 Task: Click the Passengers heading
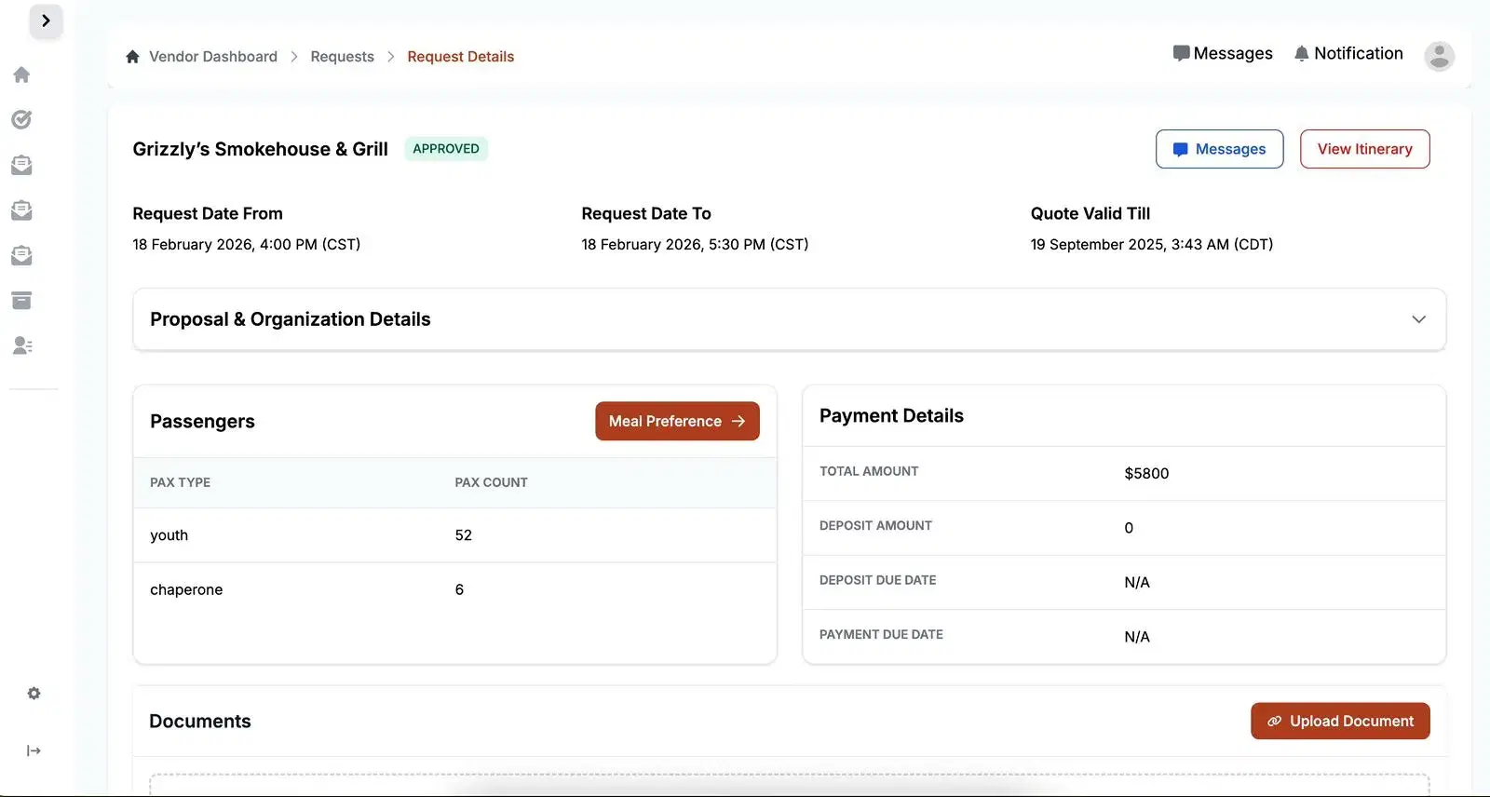pos(202,421)
